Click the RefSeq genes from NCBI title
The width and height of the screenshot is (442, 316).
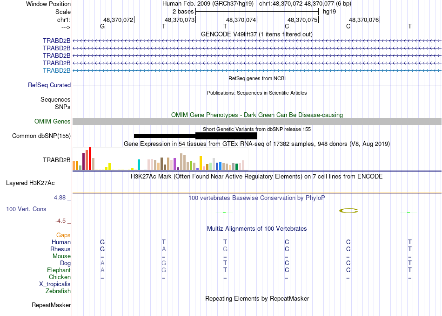pos(257,78)
